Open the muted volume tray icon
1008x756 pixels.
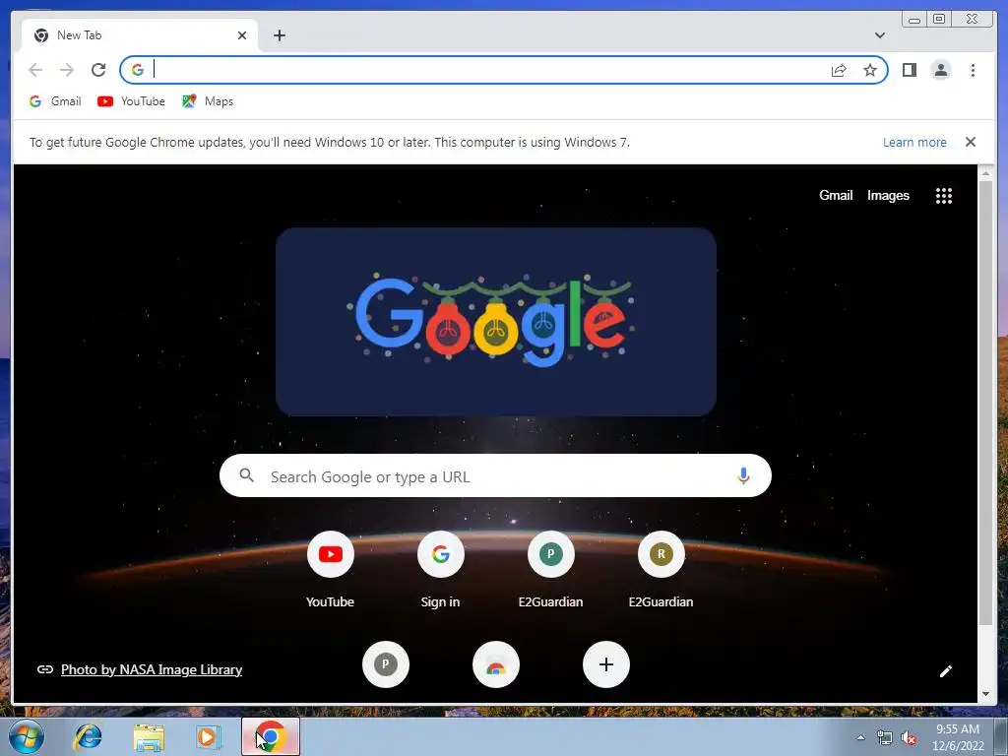[909, 738]
